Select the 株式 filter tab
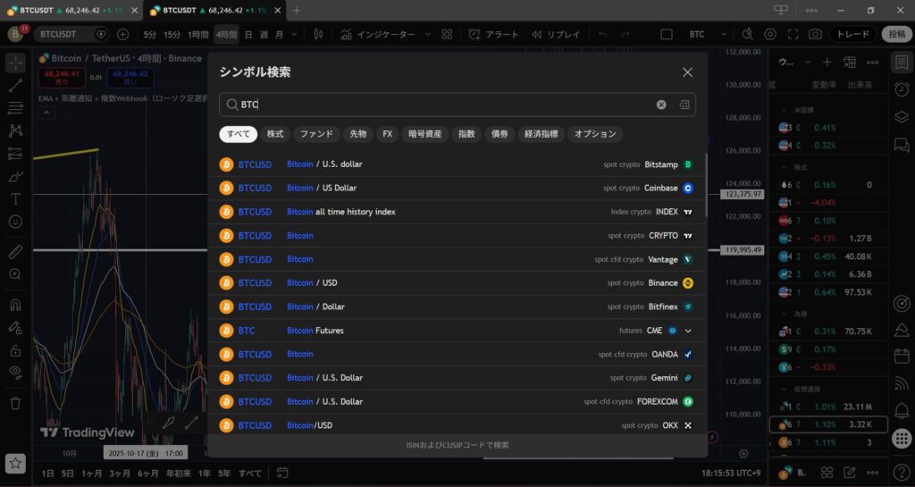The width and height of the screenshot is (915, 487). click(275, 134)
